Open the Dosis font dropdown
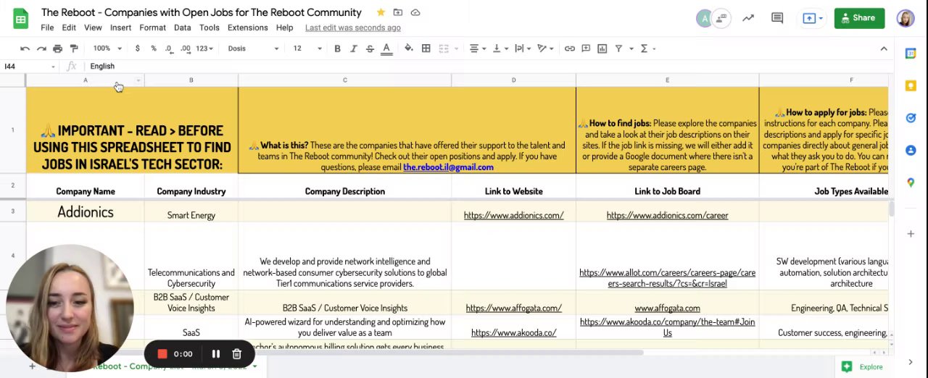Screen dimensions: 928x378 point(253,49)
